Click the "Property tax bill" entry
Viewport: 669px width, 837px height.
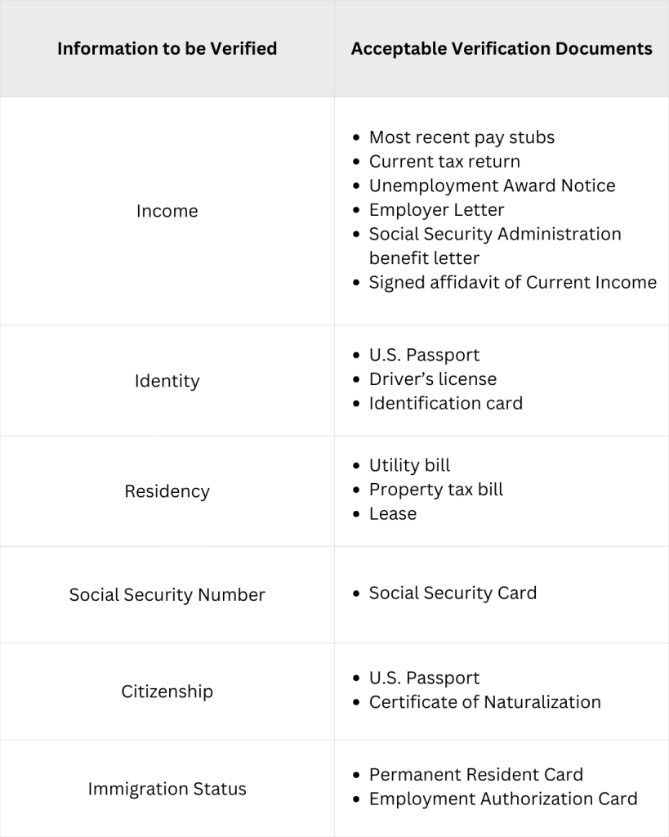click(435, 490)
